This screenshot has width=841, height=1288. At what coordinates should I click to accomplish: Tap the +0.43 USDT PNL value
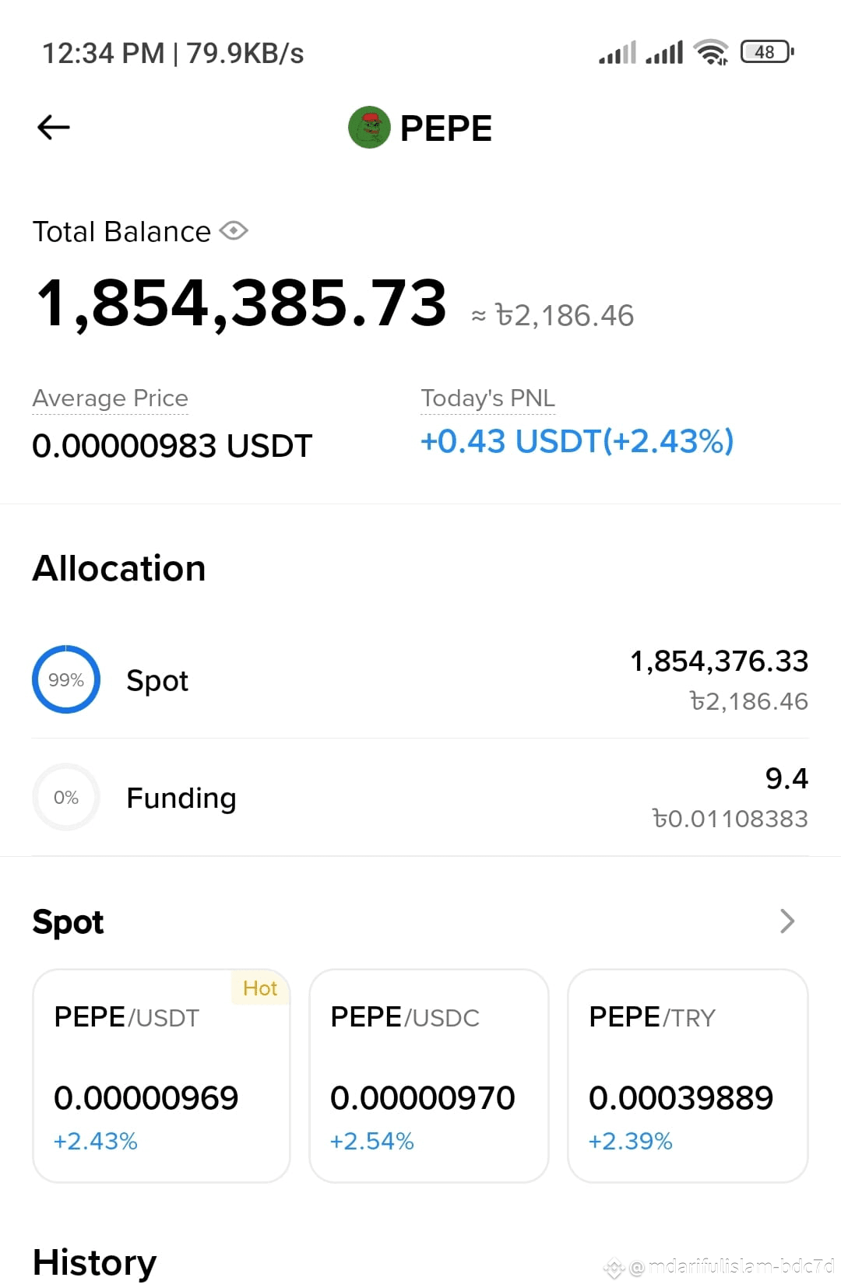tap(577, 441)
